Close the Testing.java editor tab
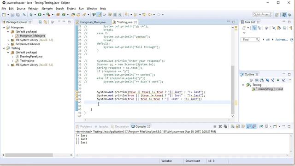The image size is (295, 166). click(136, 22)
